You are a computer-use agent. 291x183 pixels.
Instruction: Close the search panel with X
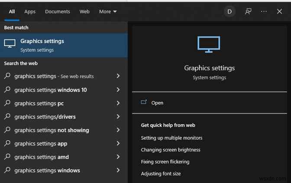click(x=279, y=12)
